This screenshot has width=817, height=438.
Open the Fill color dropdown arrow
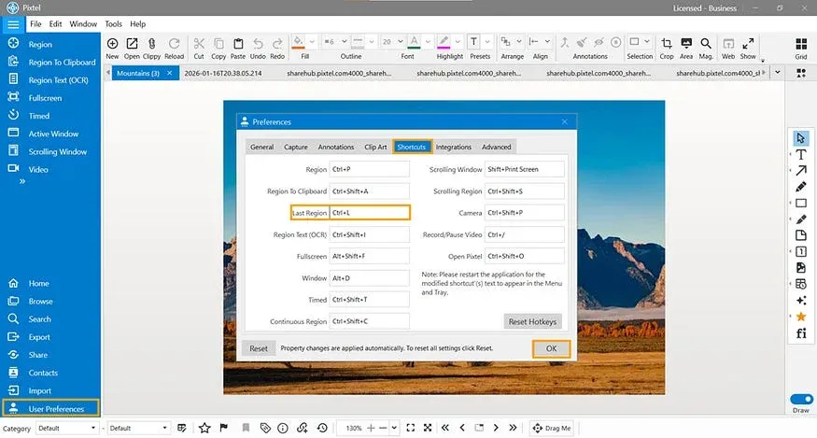click(x=312, y=42)
